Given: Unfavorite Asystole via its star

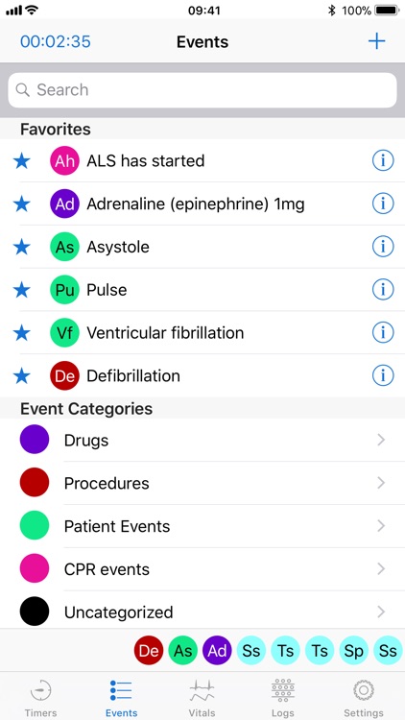Looking at the screenshot, I should pos(21,247).
